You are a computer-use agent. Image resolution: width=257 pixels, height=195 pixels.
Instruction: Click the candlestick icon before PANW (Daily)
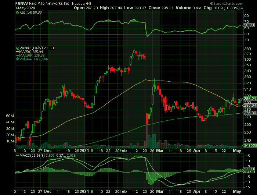tap(17, 48)
